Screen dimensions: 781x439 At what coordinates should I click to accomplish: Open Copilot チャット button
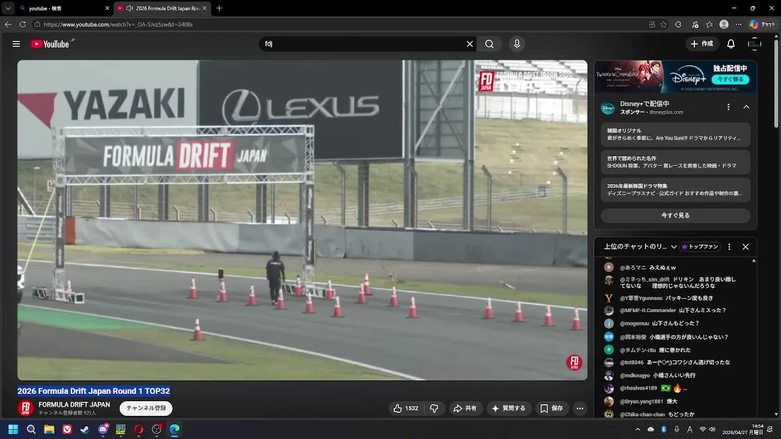coord(762,24)
